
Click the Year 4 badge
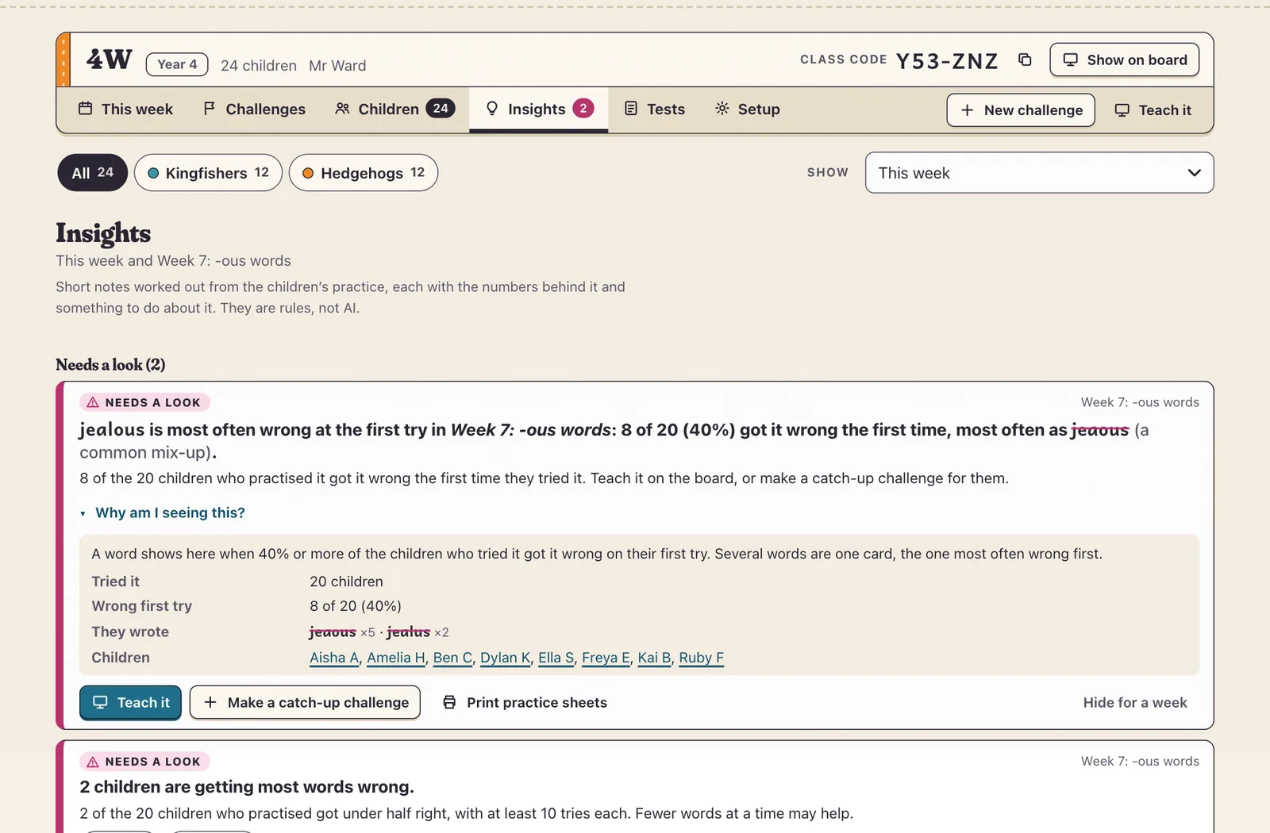177,64
